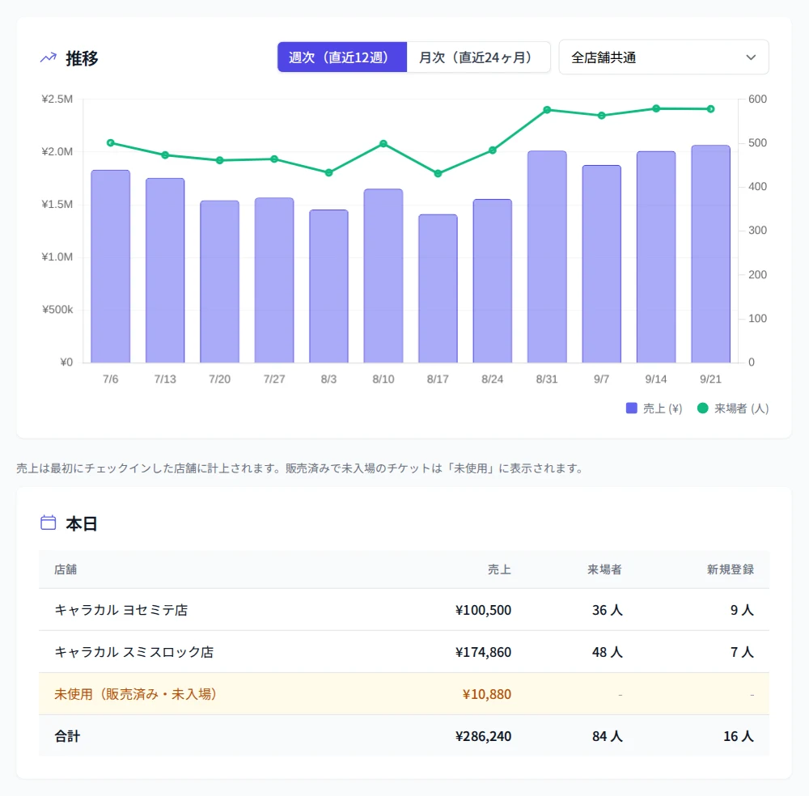Screen dimensions: 809x796
Task: Click x-axis label 9/14
Action: coord(656,379)
